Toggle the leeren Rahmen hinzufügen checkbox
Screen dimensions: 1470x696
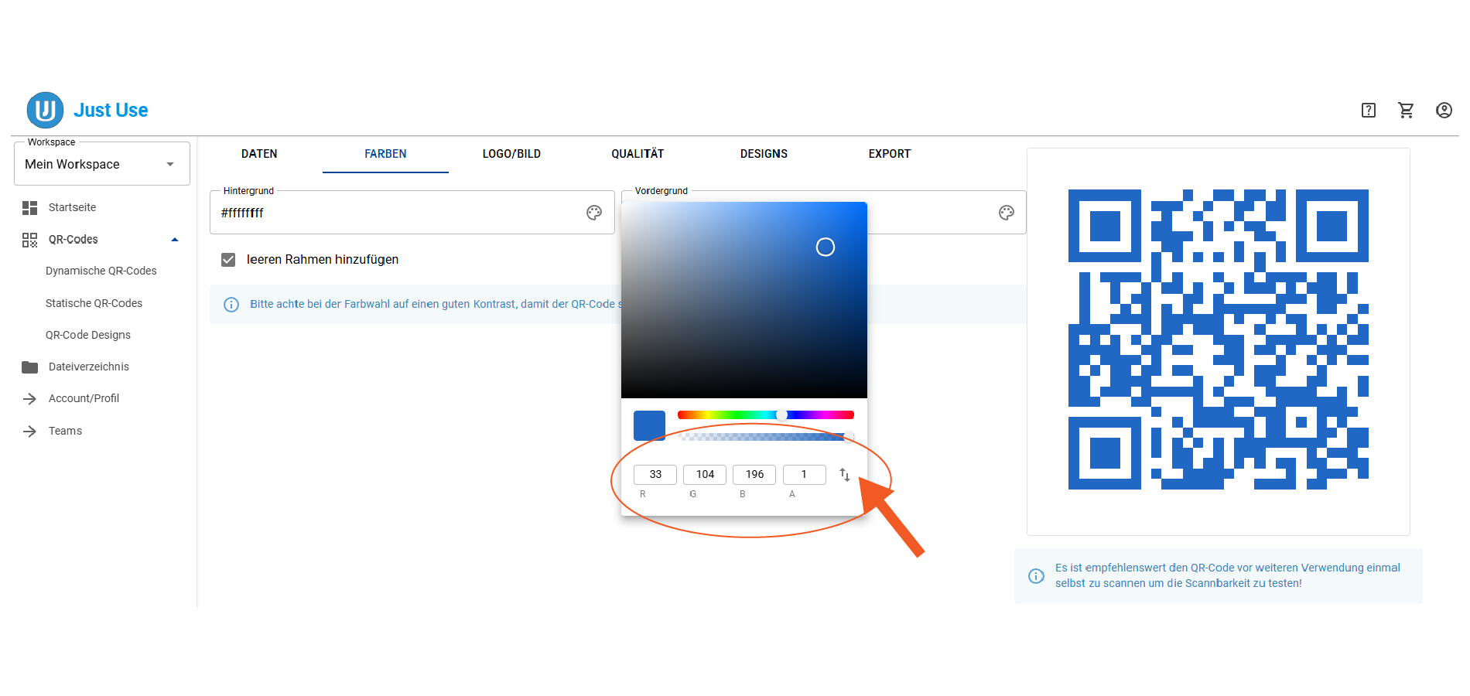228,260
